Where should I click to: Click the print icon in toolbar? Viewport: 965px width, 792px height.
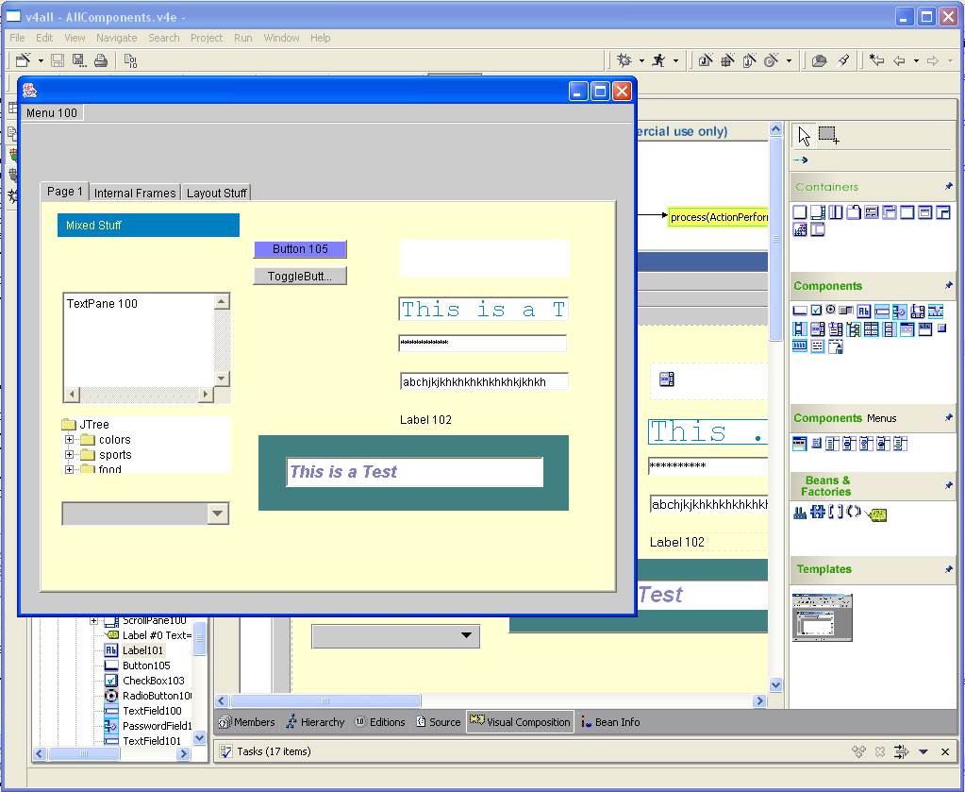pos(100,61)
